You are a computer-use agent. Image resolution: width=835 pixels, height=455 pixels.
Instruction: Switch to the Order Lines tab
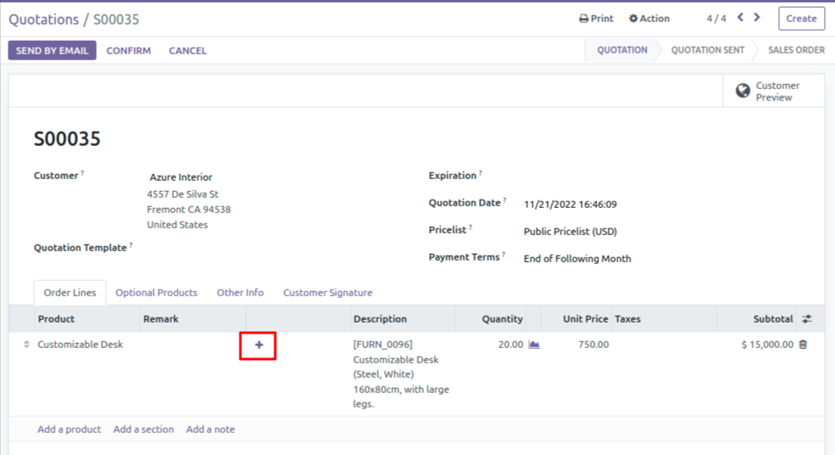tap(70, 293)
